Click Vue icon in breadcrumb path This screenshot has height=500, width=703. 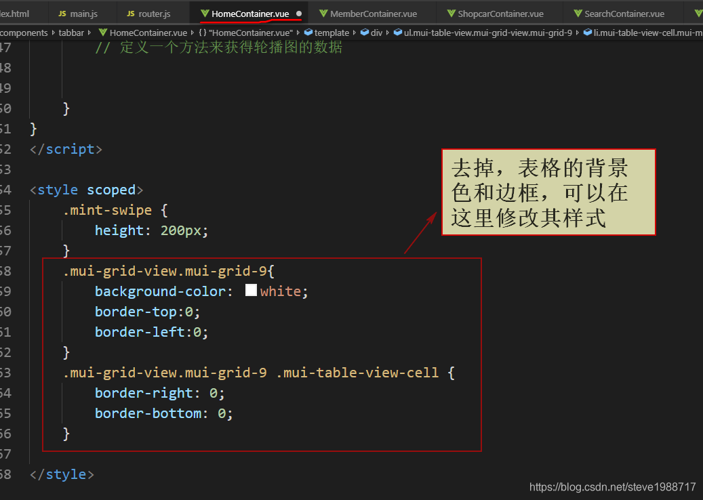pos(102,33)
